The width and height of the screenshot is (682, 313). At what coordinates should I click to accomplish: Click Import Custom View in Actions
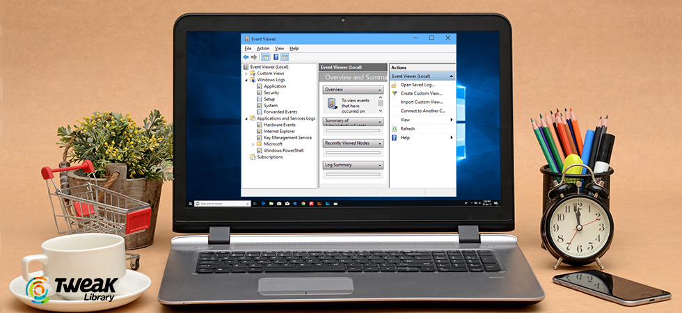(422, 102)
